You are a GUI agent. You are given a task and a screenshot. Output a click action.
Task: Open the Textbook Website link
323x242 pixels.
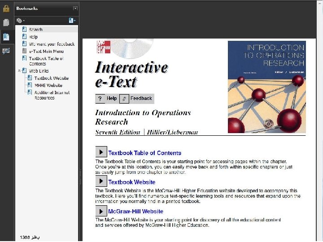click(x=132, y=182)
